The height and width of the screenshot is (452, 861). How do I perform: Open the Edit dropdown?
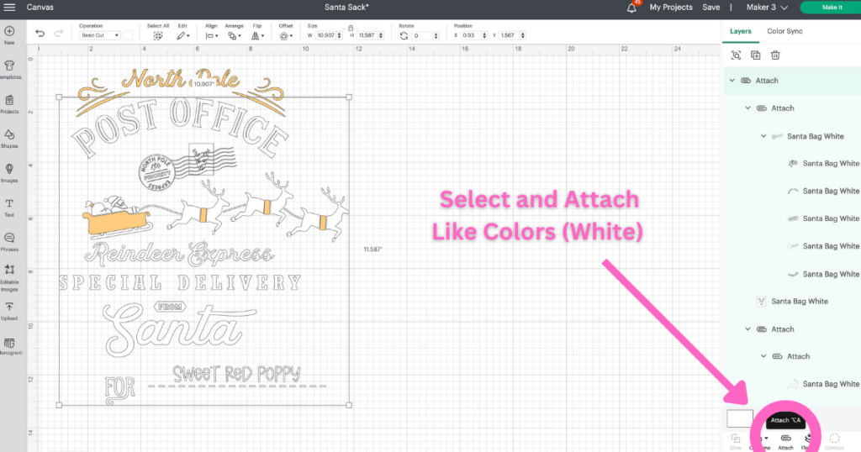pyautogui.click(x=182, y=35)
